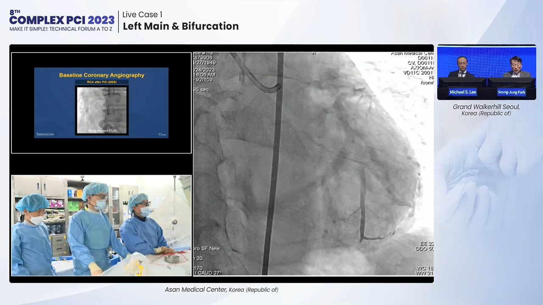Click the 'ro SF New' overlay text
The image size is (543, 305).
[207, 249]
